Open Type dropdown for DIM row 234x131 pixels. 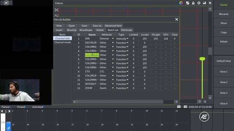(127, 39)
